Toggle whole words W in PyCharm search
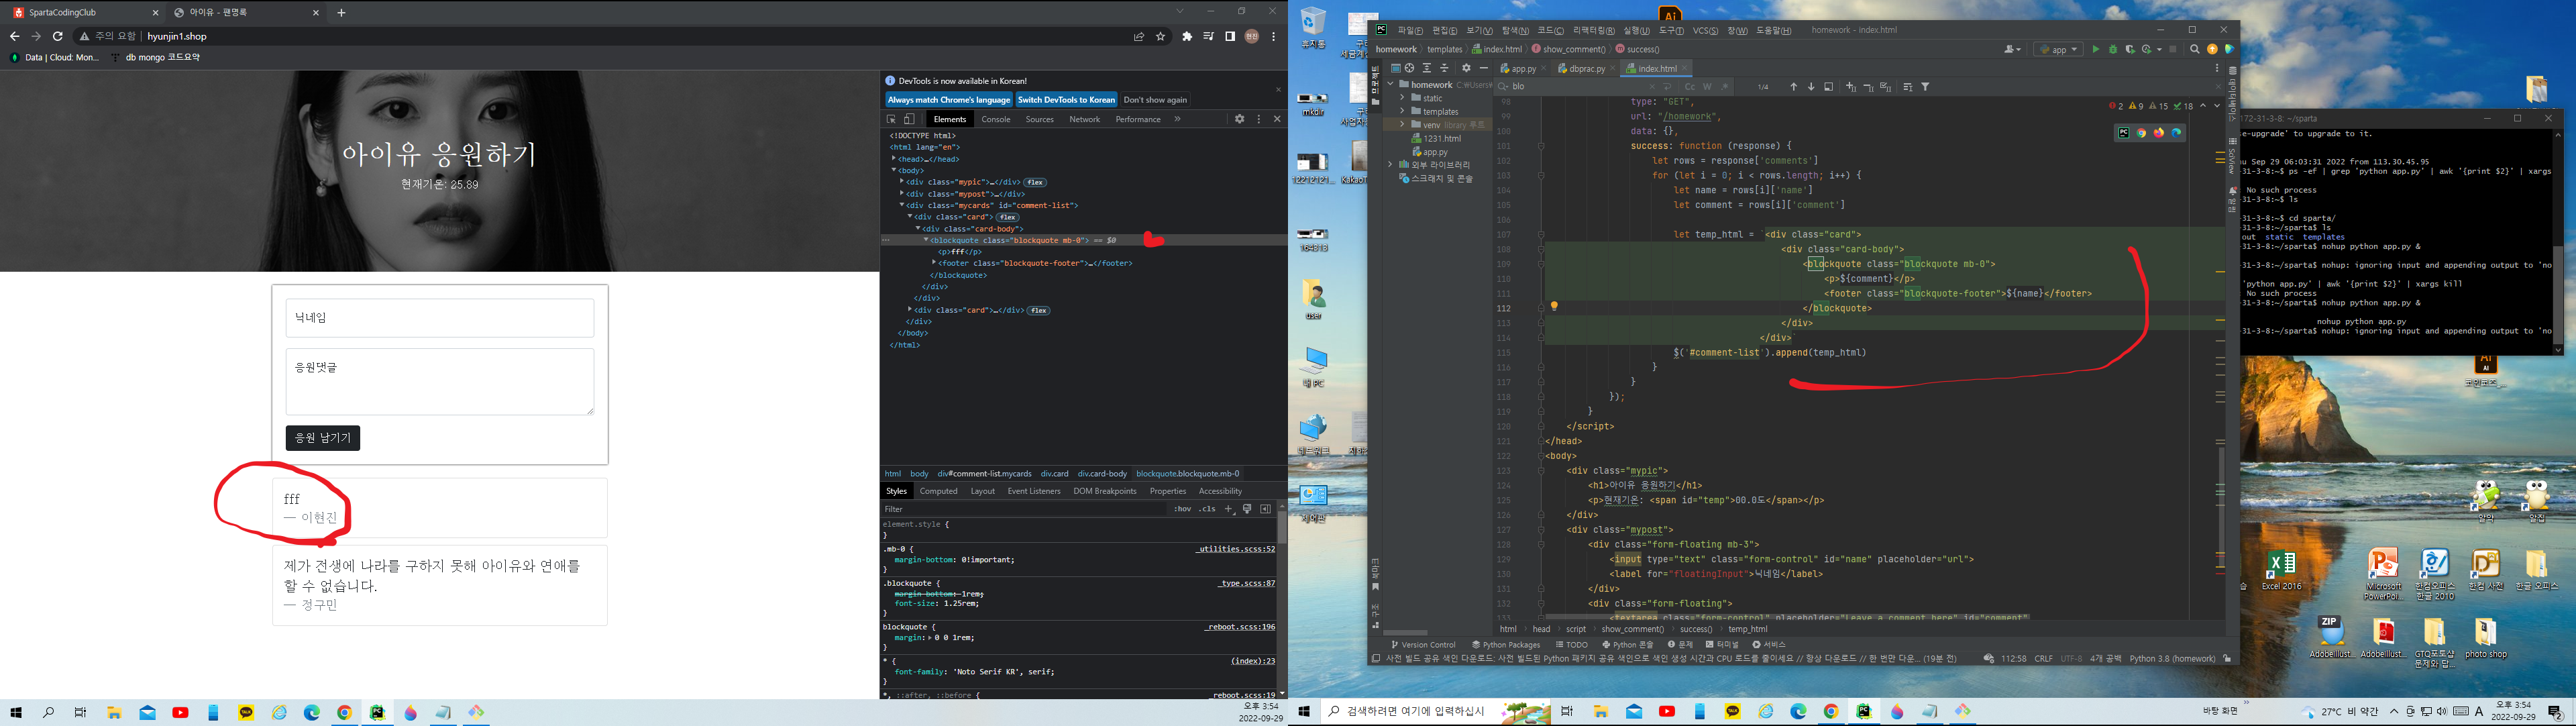The width and height of the screenshot is (2576, 726). [x=1707, y=87]
